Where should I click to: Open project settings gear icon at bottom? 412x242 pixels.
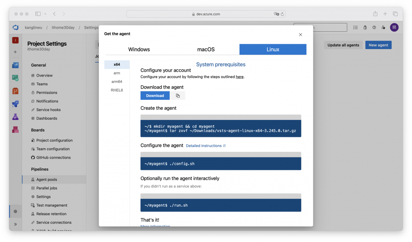pyautogui.click(x=15, y=211)
